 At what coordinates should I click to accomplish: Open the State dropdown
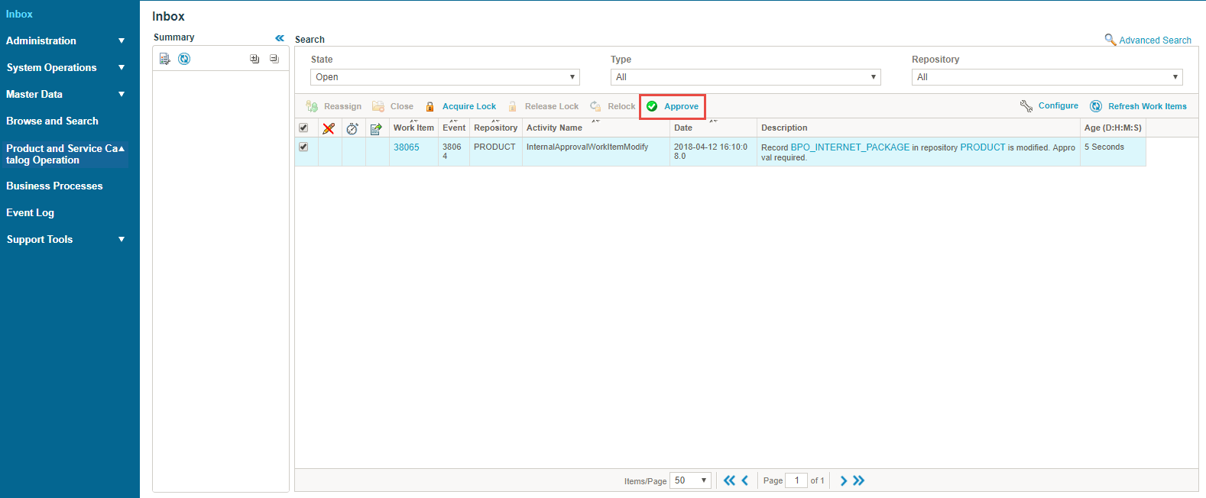coord(445,77)
